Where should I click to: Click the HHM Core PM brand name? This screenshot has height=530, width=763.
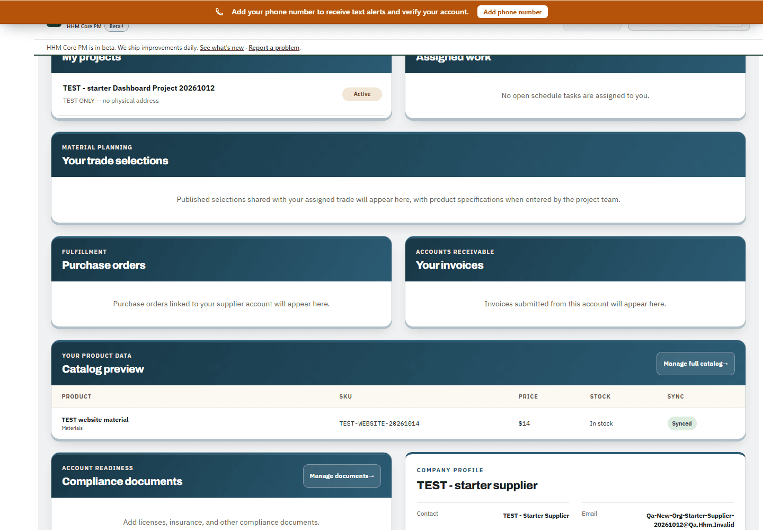pos(84,26)
